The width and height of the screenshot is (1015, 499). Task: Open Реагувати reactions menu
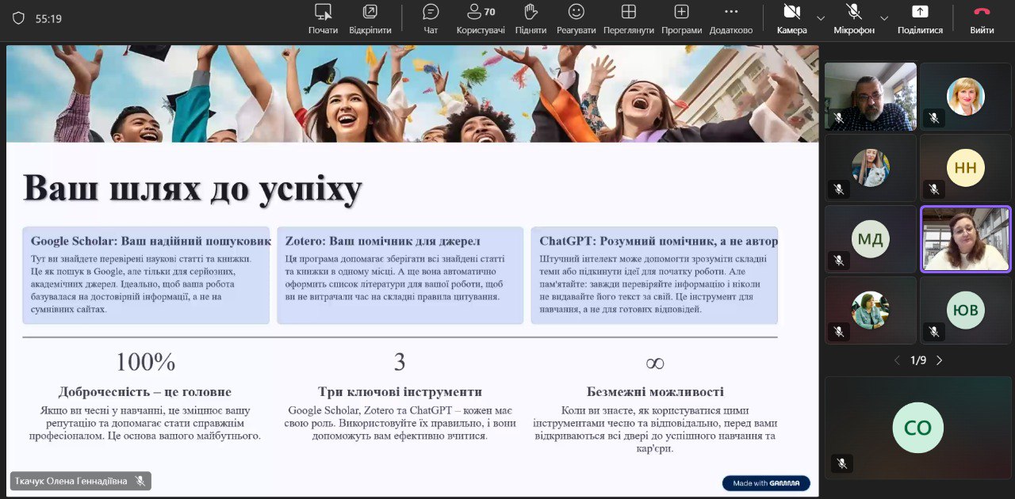coord(576,18)
